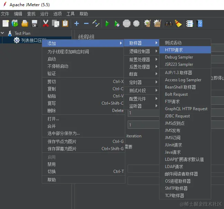Click the Collapse all minus icon
Screen dimensions: 224x209
point(86,23)
